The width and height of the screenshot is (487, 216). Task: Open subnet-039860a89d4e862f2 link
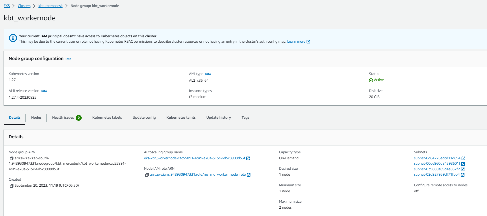click(x=437, y=169)
